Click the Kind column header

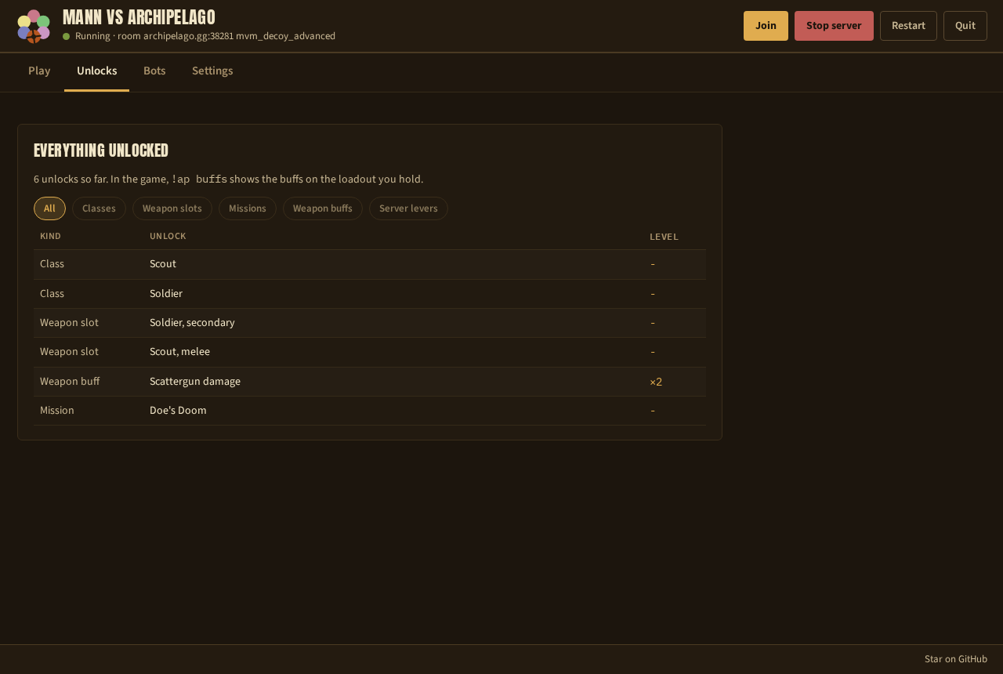click(50, 237)
